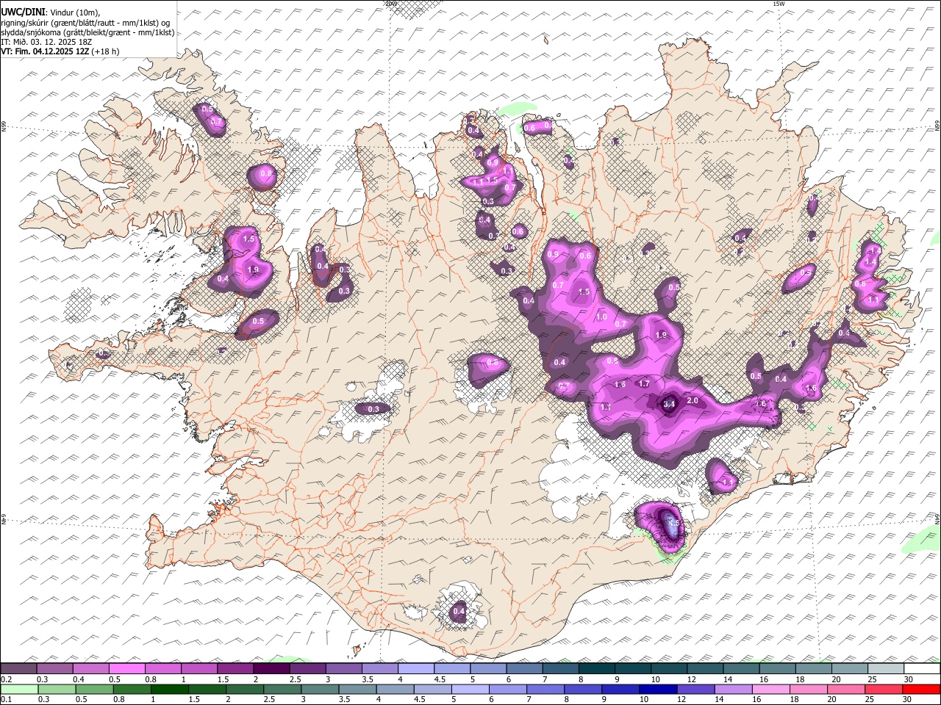Pick the 20 rose swatch in lower legend row

[846, 689]
